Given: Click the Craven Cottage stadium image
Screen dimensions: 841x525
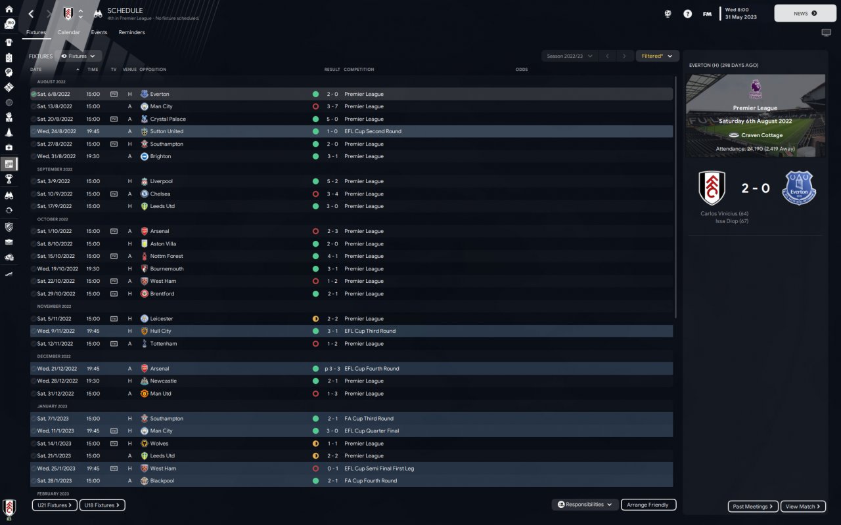Looking at the screenshot, I should coord(756,115).
